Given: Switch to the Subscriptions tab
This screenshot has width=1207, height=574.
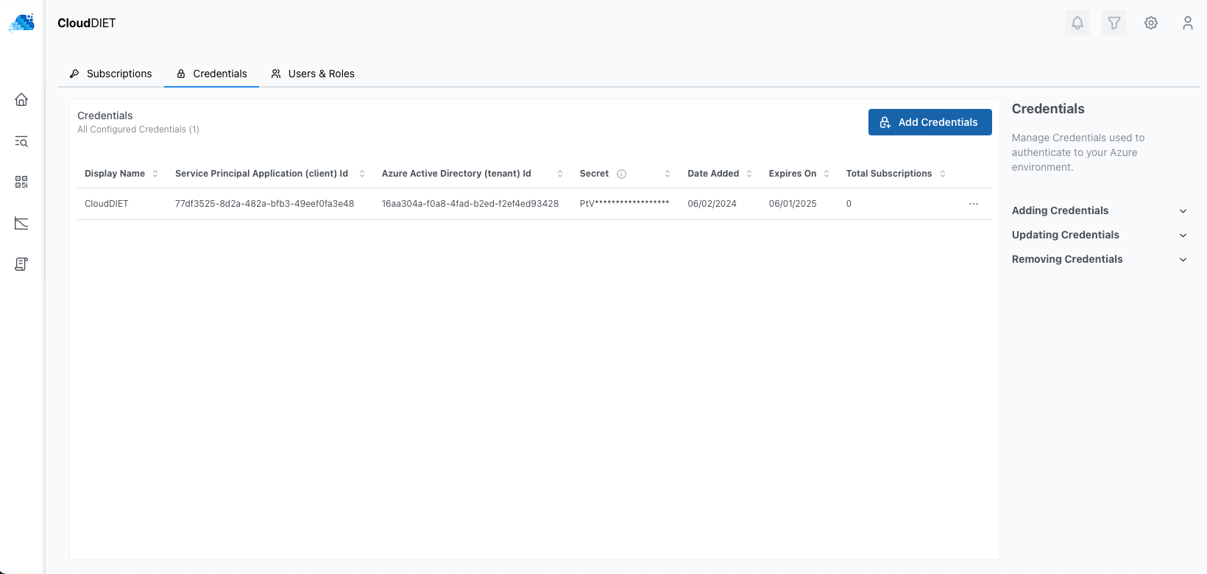Looking at the screenshot, I should pyautogui.click(x=111, y=74).
